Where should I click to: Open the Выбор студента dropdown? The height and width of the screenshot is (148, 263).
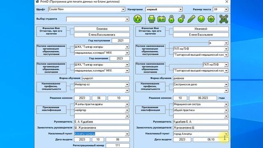127,19
